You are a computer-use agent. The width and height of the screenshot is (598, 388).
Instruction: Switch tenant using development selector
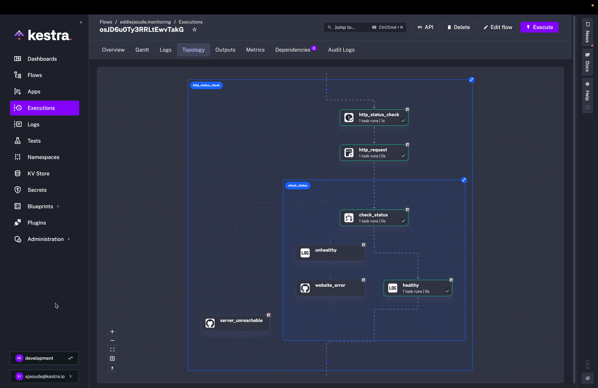[x=44, y=358]
